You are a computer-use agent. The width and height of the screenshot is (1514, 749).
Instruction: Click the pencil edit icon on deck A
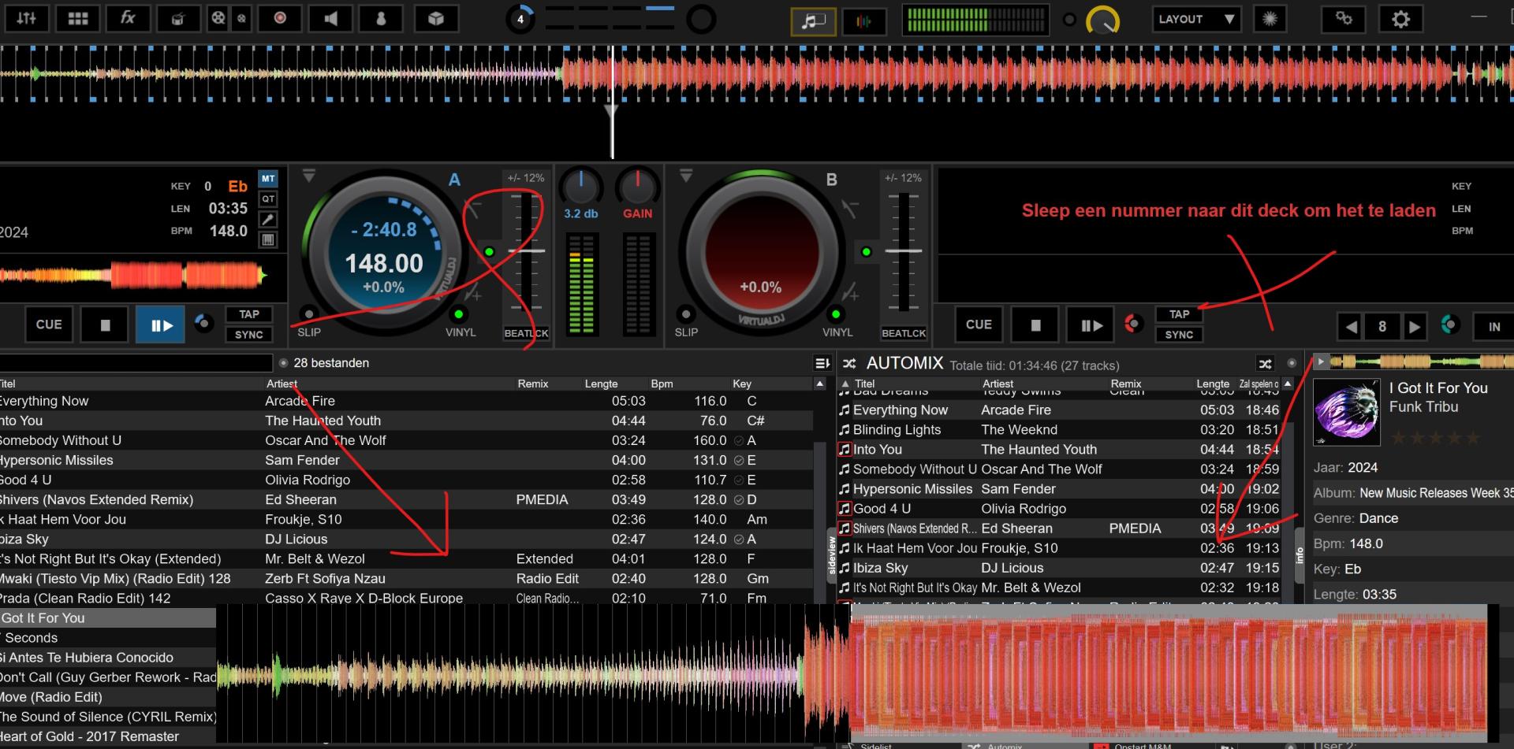click(x=268, y=220)
